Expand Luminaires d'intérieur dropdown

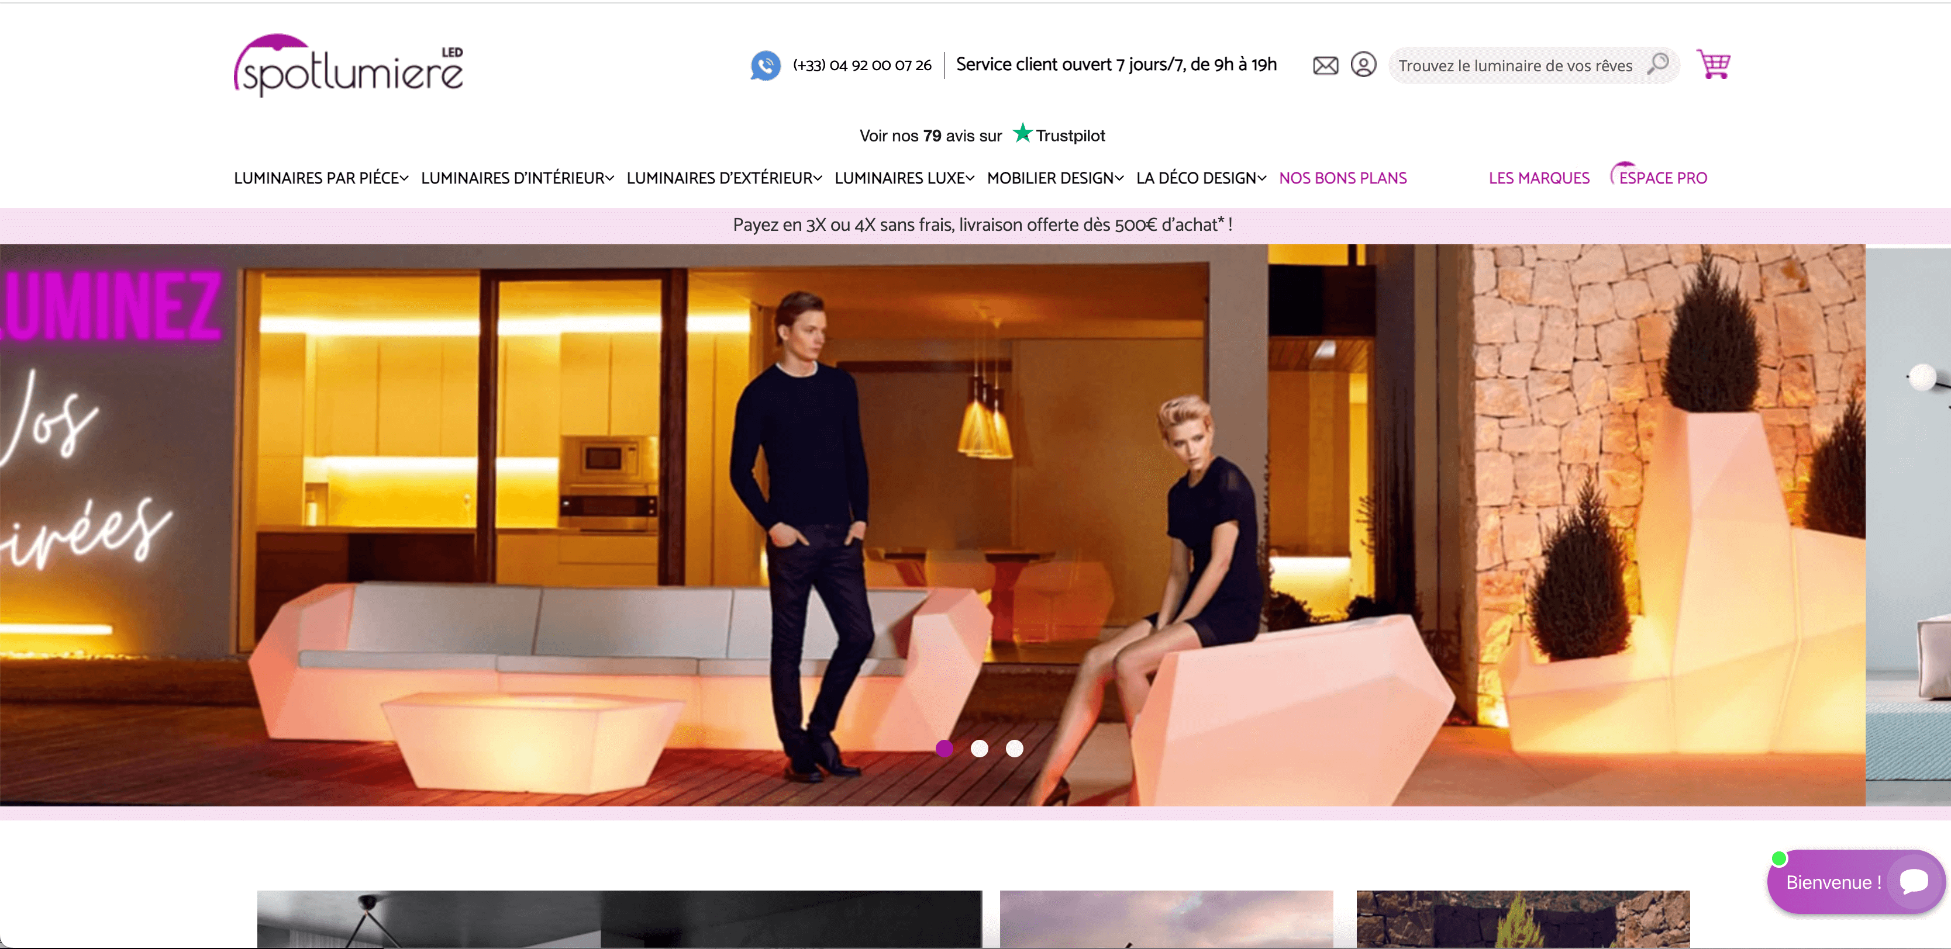[516, 178]
